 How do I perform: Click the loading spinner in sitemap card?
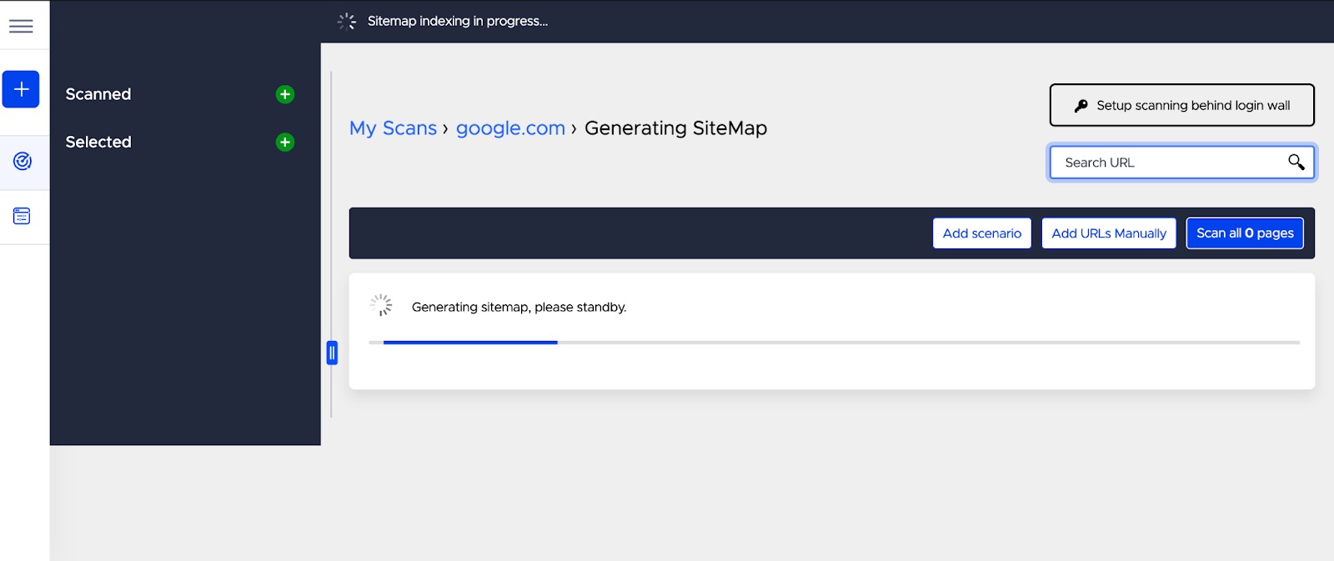pyautogui.click(x=381, y=305)
